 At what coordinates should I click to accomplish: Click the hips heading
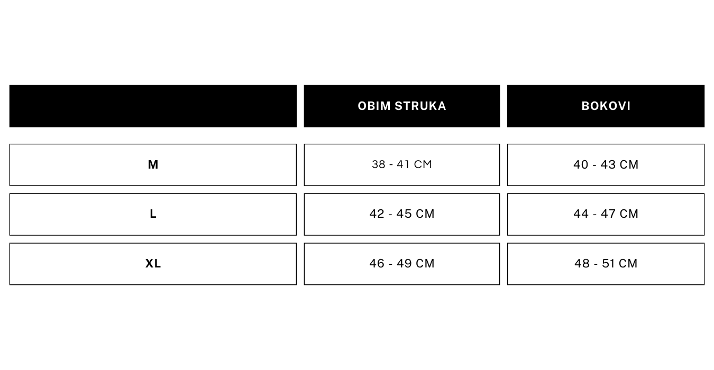pyautogui.click(x=606, y=106)
